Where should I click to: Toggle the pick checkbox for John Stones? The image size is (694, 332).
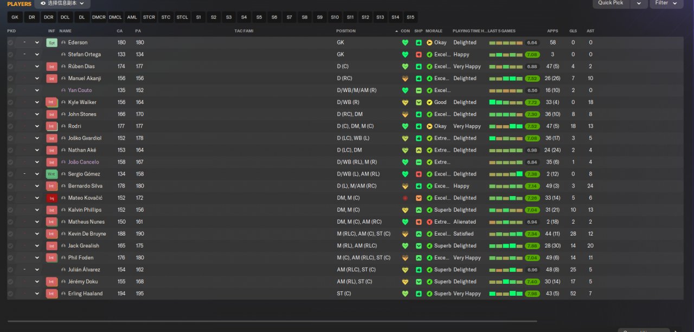click(10, 114)
